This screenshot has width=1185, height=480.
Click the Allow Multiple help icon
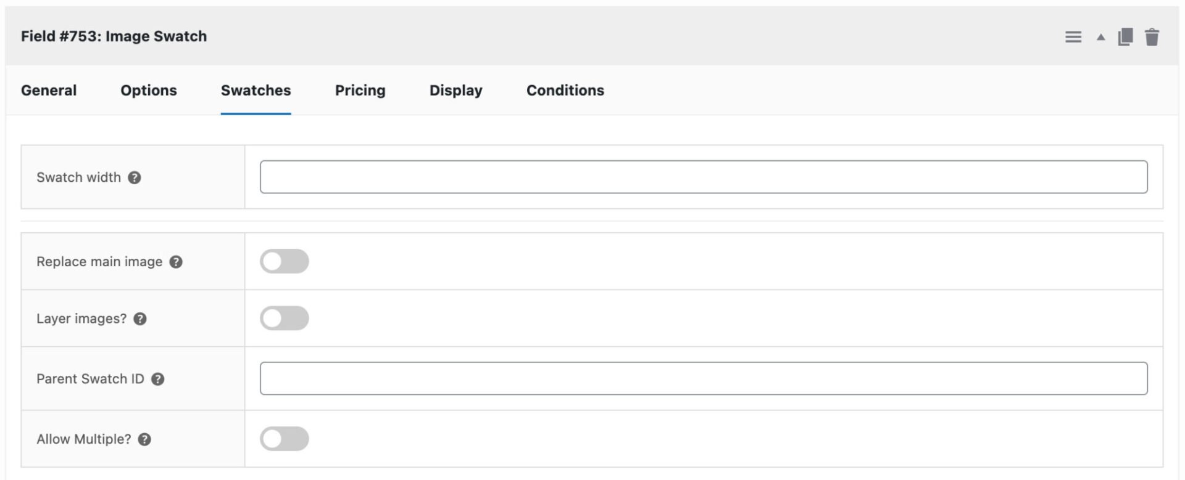pos(144,439)
